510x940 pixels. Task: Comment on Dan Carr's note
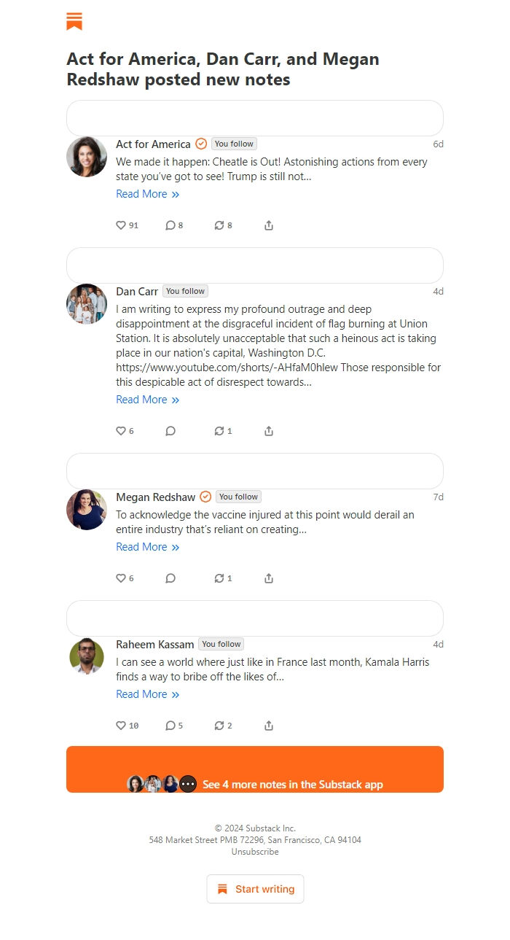pyautogui.click(x=170, y=431)
